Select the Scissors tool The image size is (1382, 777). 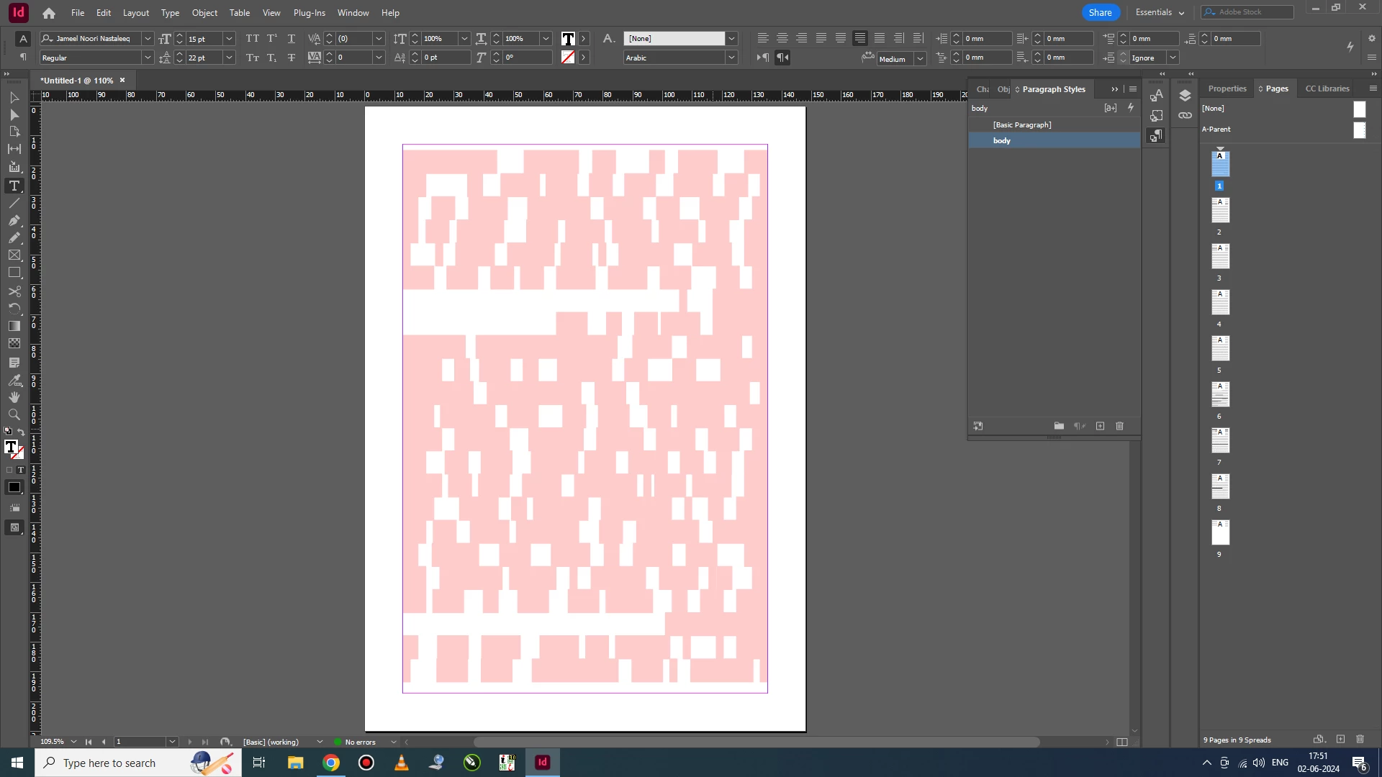click(x=14, y=291)
